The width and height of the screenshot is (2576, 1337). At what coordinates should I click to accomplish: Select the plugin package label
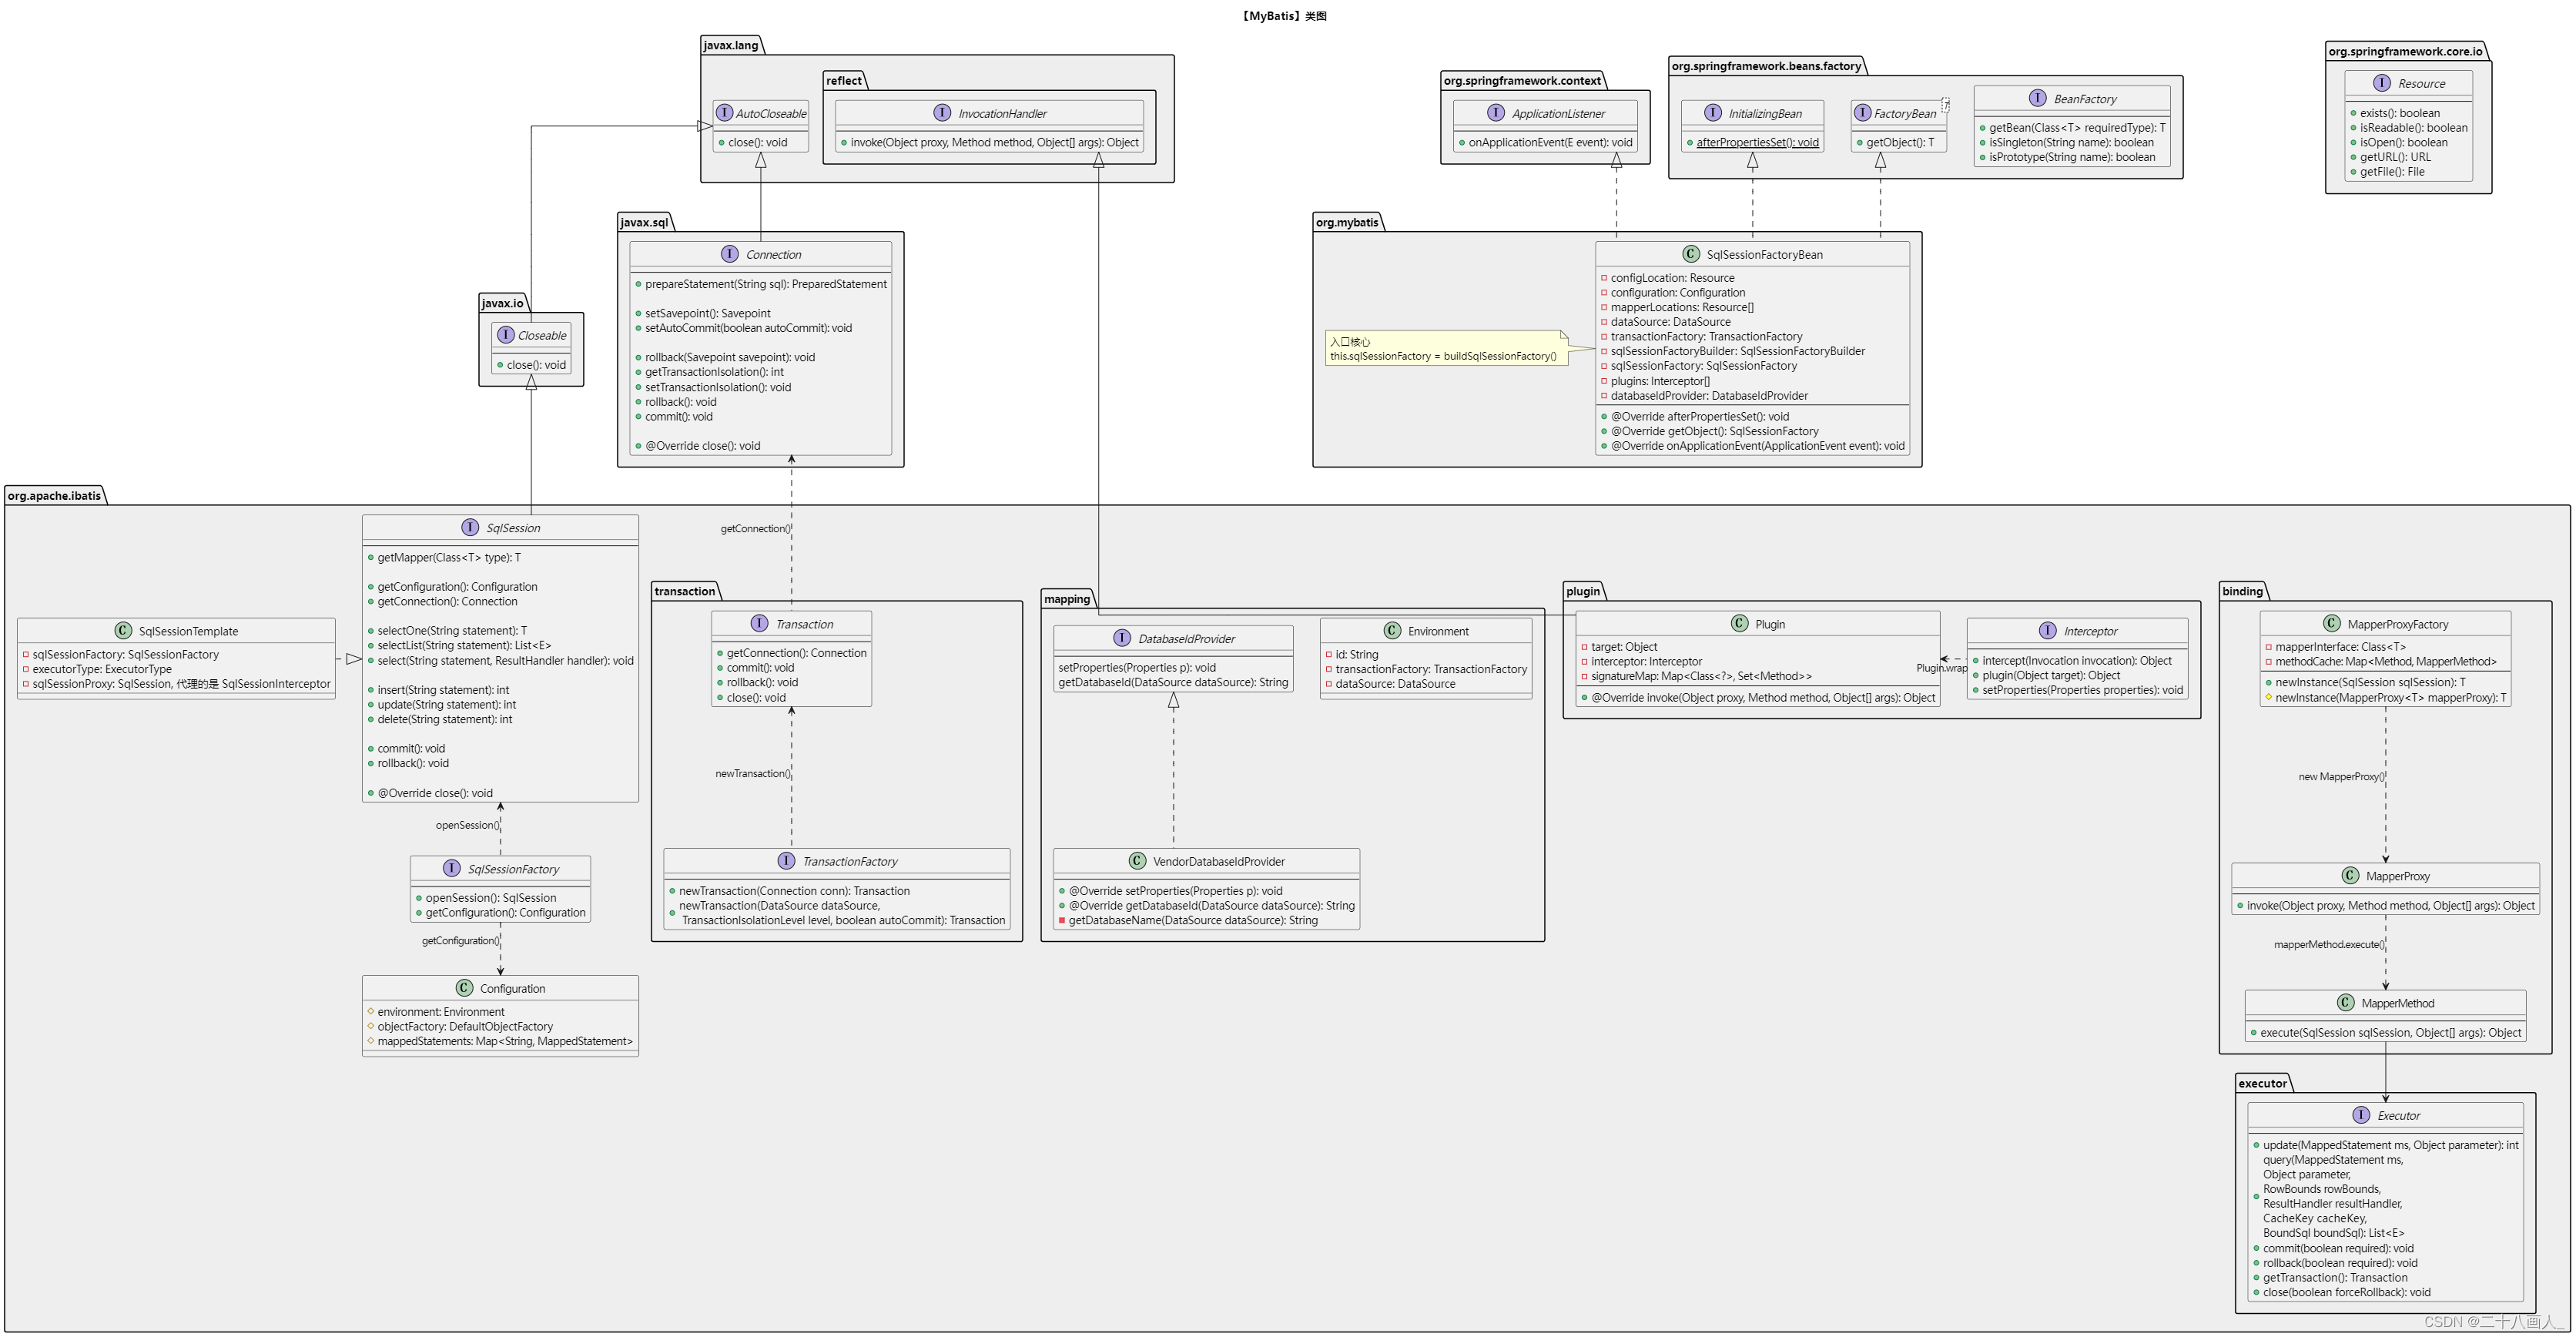click(x=1583, y=591)
